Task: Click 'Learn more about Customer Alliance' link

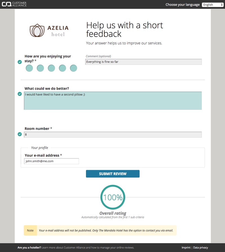Action: (x=88, y=247)
